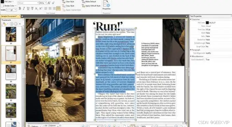Viewport: 232px width, 127px height.
Task: Click the Strikethrough False value in properties
Action: 208,43
